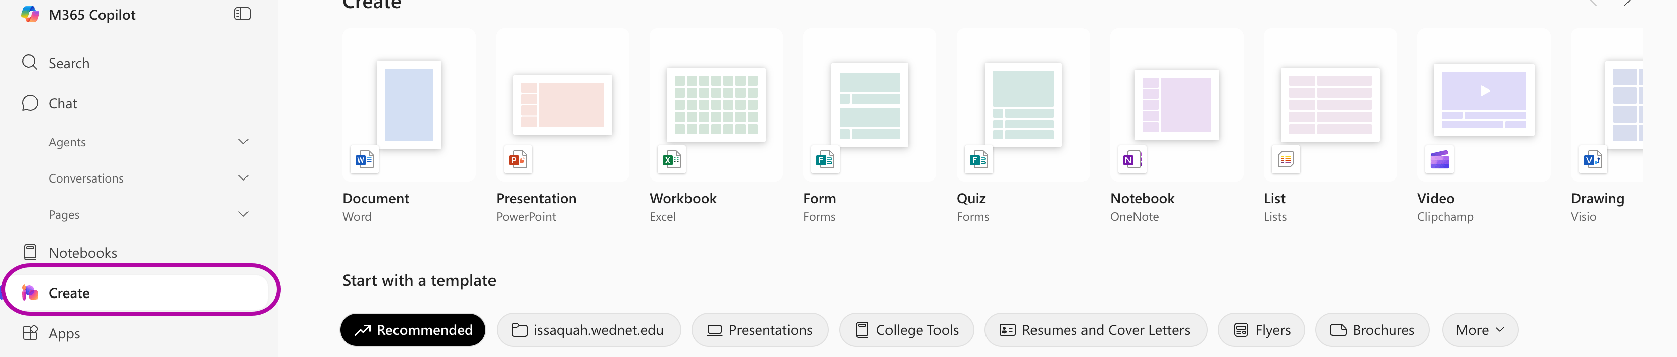The image size is (1677, 357).
Task: Open the More templates dropdown
Action: tap(1479, 330)
